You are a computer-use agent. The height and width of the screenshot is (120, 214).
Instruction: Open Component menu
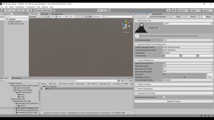30,7
